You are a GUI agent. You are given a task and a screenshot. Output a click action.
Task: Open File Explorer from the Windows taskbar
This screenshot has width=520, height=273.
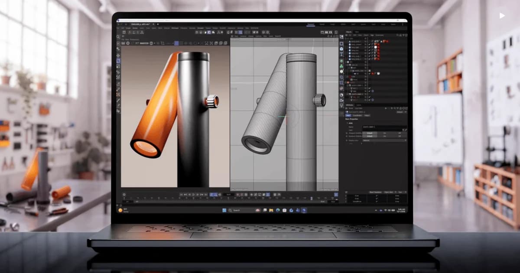tap(271, 210)
